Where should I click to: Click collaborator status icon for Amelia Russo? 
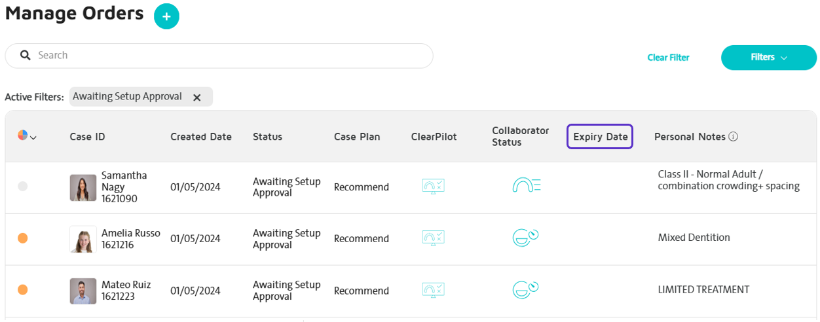click(x=526, y=238)
